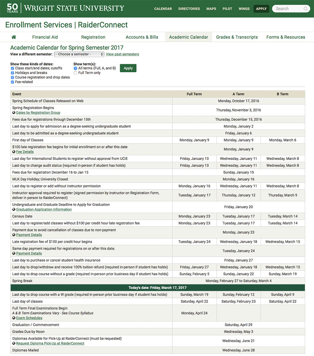Screen dimensions: 314x356
Task: Select the Full Term only radio button
Action: pos(75,73)
